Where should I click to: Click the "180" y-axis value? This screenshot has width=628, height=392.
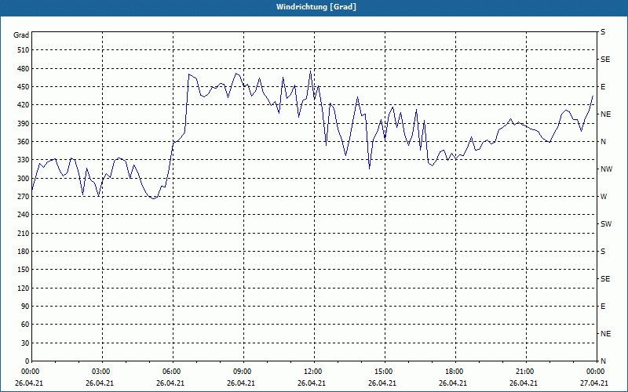point(24,252)
